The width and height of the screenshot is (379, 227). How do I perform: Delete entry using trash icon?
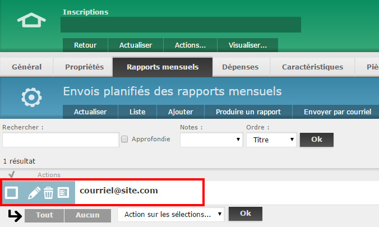pos(49,193)
